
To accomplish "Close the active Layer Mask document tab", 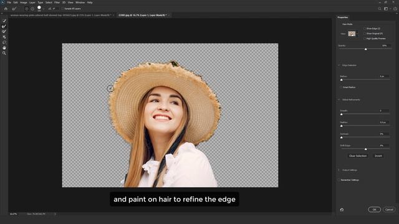I will coord(169,15).
